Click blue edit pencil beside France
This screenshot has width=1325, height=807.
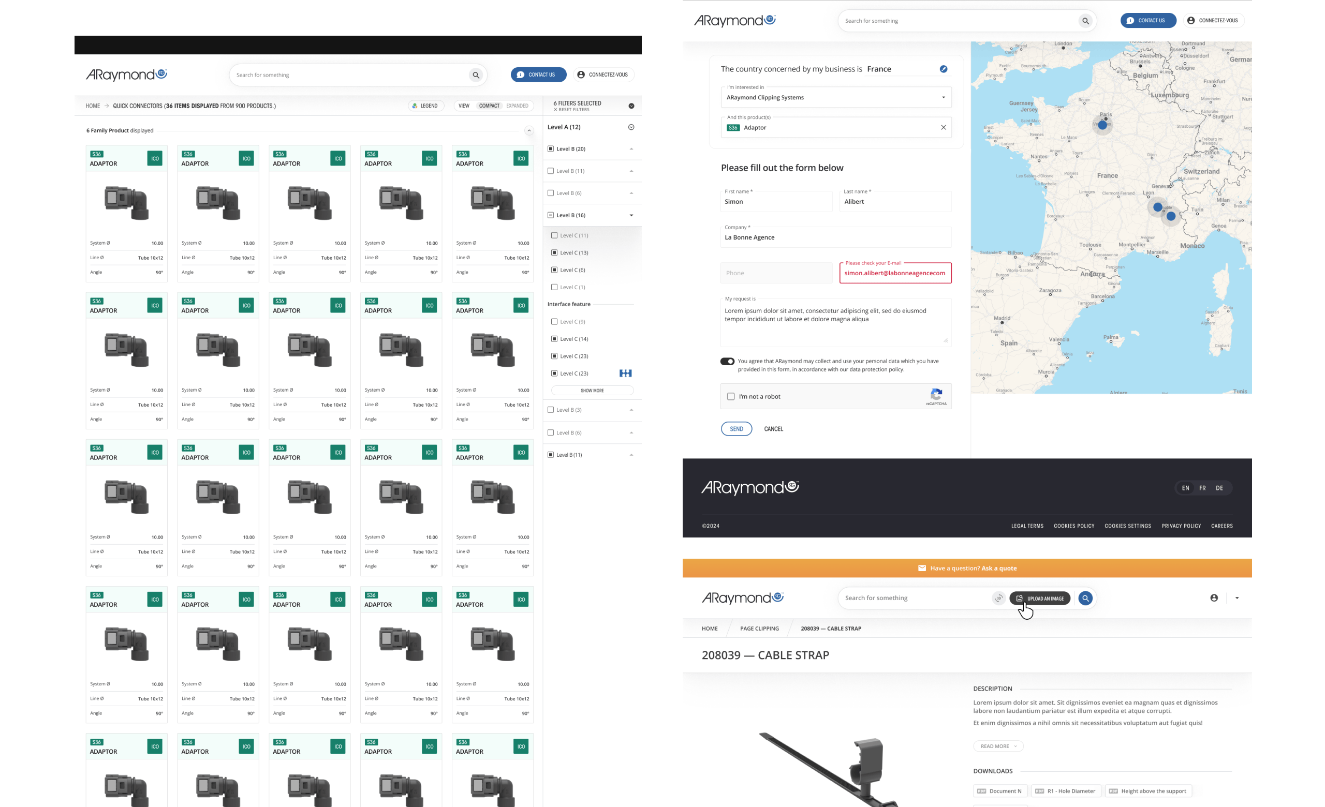coord(943,69)
